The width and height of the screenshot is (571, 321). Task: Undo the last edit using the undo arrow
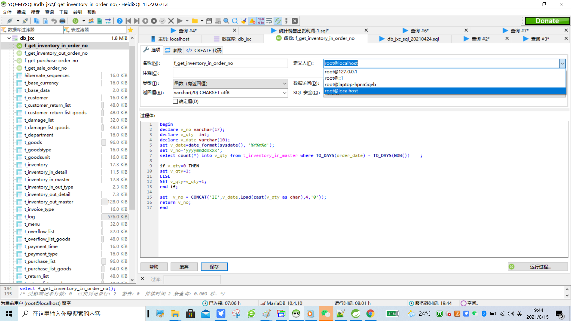tap(54, 21)
